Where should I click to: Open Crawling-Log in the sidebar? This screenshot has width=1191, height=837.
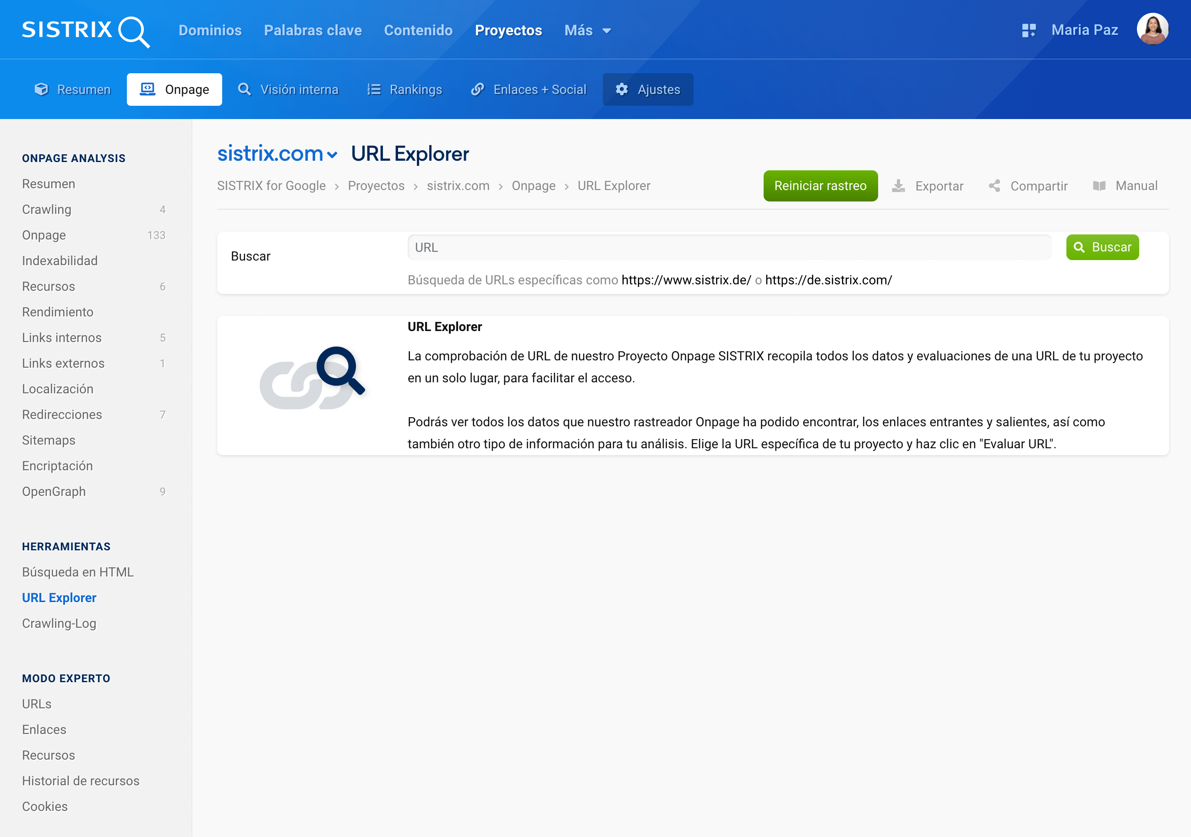click(59, 623)
